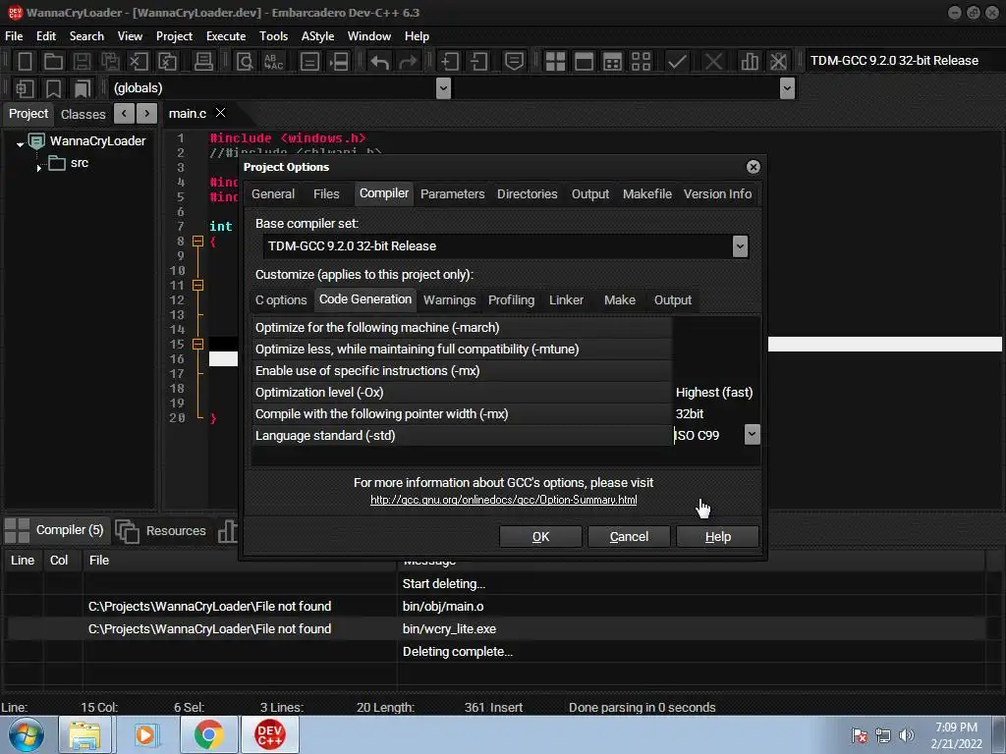Switch to the Makefile tab
Screen dimensions: 1006x754
(x=646, y=193)
